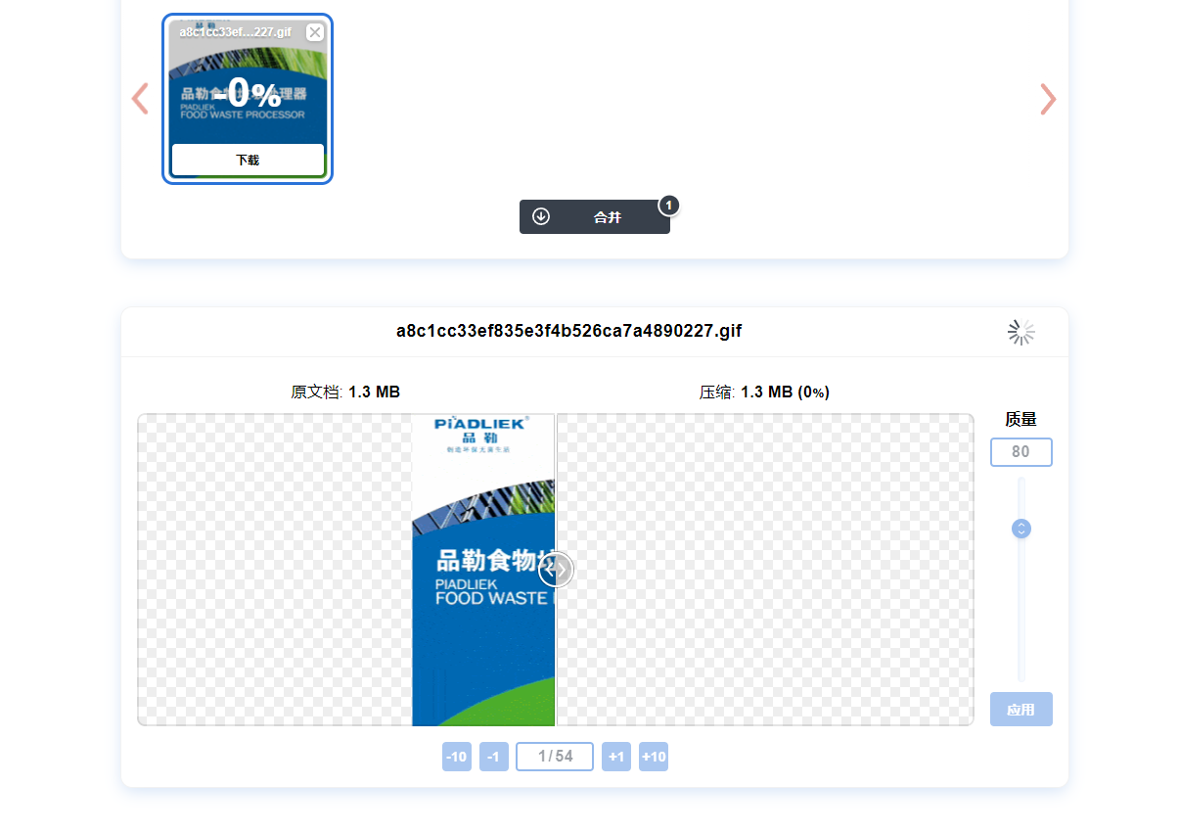Screen dimensions: 1179x831
Task: Click the 质量 quality label
Action: point(1020,419)
